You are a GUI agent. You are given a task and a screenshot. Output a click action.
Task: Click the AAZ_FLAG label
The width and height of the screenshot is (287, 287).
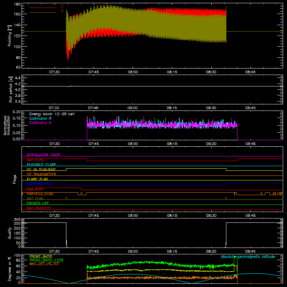(x=35, y=198)
